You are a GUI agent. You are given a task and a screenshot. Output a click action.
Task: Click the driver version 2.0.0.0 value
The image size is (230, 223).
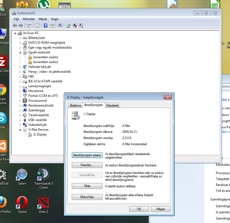point(127,138)
